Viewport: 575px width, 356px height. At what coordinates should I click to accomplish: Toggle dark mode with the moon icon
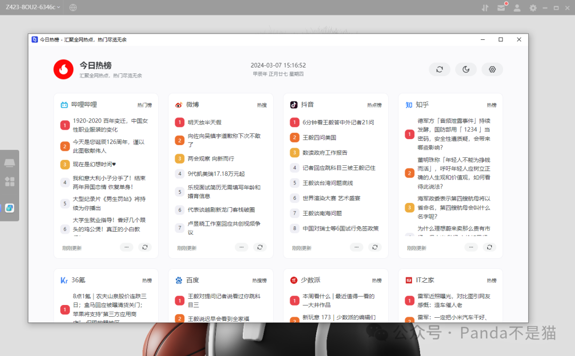point(466,69)
